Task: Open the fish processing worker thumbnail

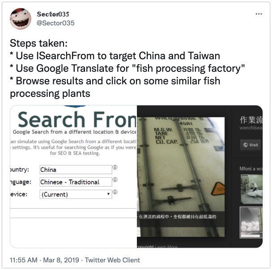Action: (251, 189)
